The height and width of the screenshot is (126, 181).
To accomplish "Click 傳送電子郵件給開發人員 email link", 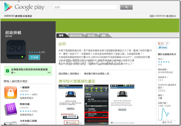I will 97,74.
